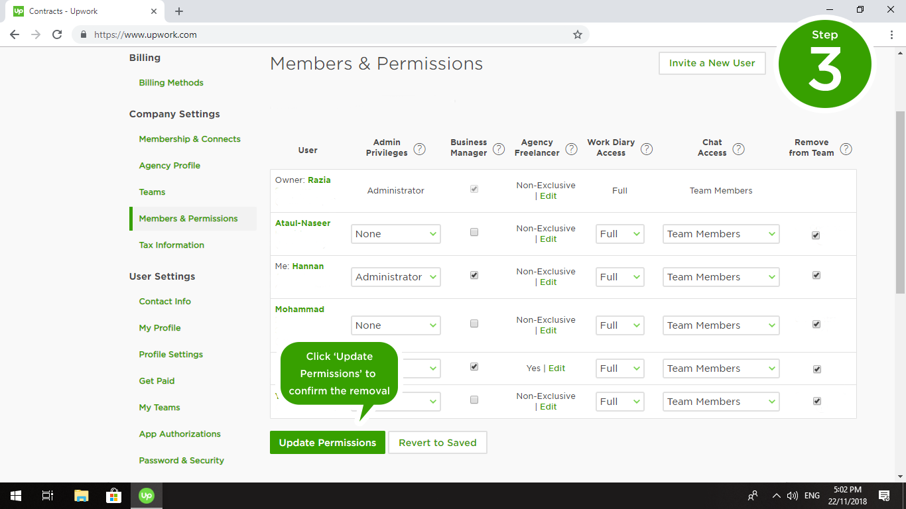906x509 pixels.
Task: Click help icon beside Agency Freelancer
Action: click(x=571, y=149)
